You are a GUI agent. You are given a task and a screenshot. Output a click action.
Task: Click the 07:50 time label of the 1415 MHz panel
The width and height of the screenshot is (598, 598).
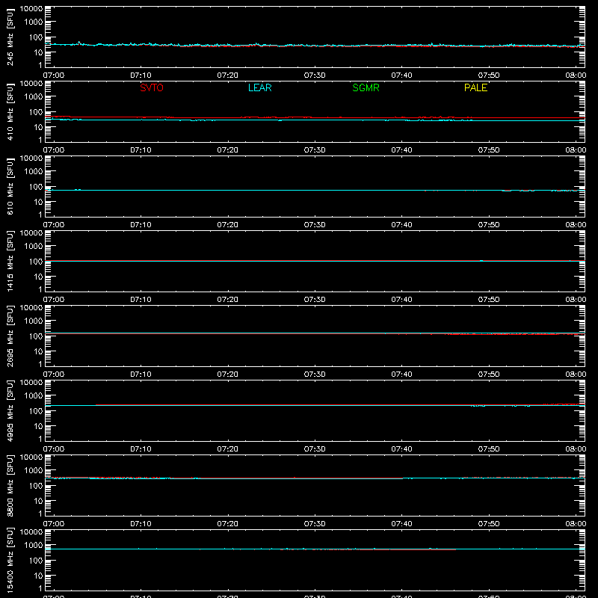489,300
